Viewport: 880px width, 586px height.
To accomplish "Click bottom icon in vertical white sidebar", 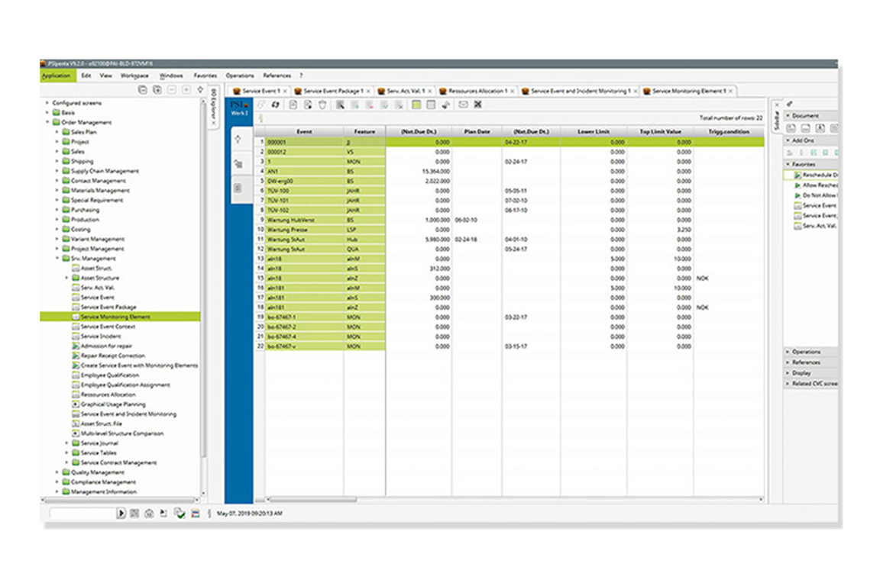I will [x=238, y=188].
